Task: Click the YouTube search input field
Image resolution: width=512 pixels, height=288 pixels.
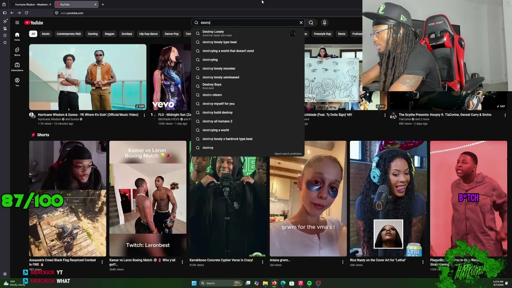Action: click(249, 23)
